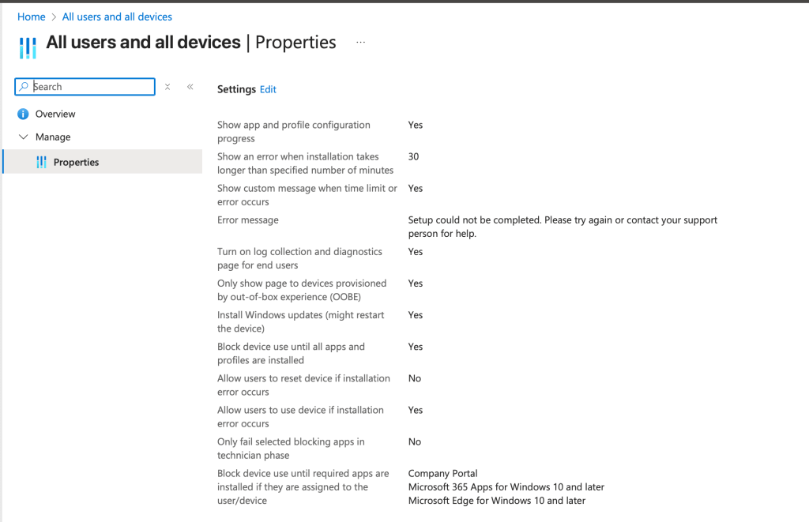Click the blue Overview info icon
Viewport: 809px width, 522px height.
23,114
